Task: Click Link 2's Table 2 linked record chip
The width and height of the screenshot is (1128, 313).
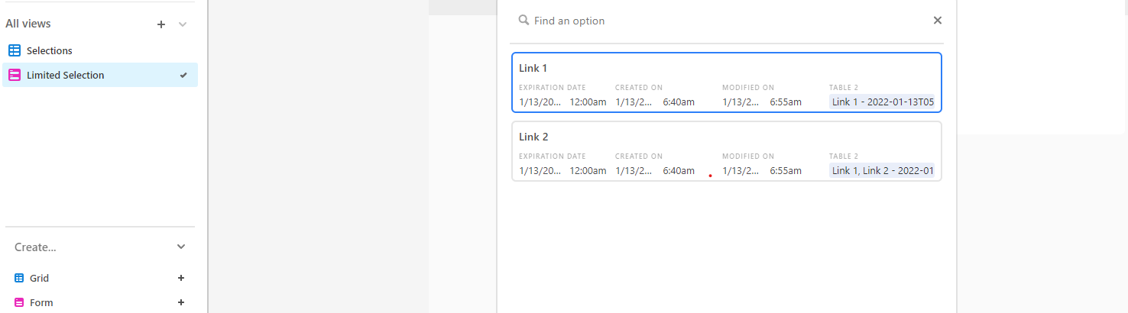Action: point(882,171)
